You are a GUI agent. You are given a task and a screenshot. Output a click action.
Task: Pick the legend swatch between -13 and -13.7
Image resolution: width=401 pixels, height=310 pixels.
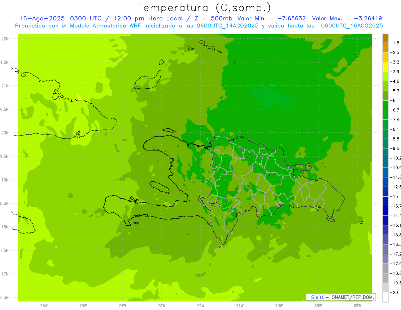point(385,201)
